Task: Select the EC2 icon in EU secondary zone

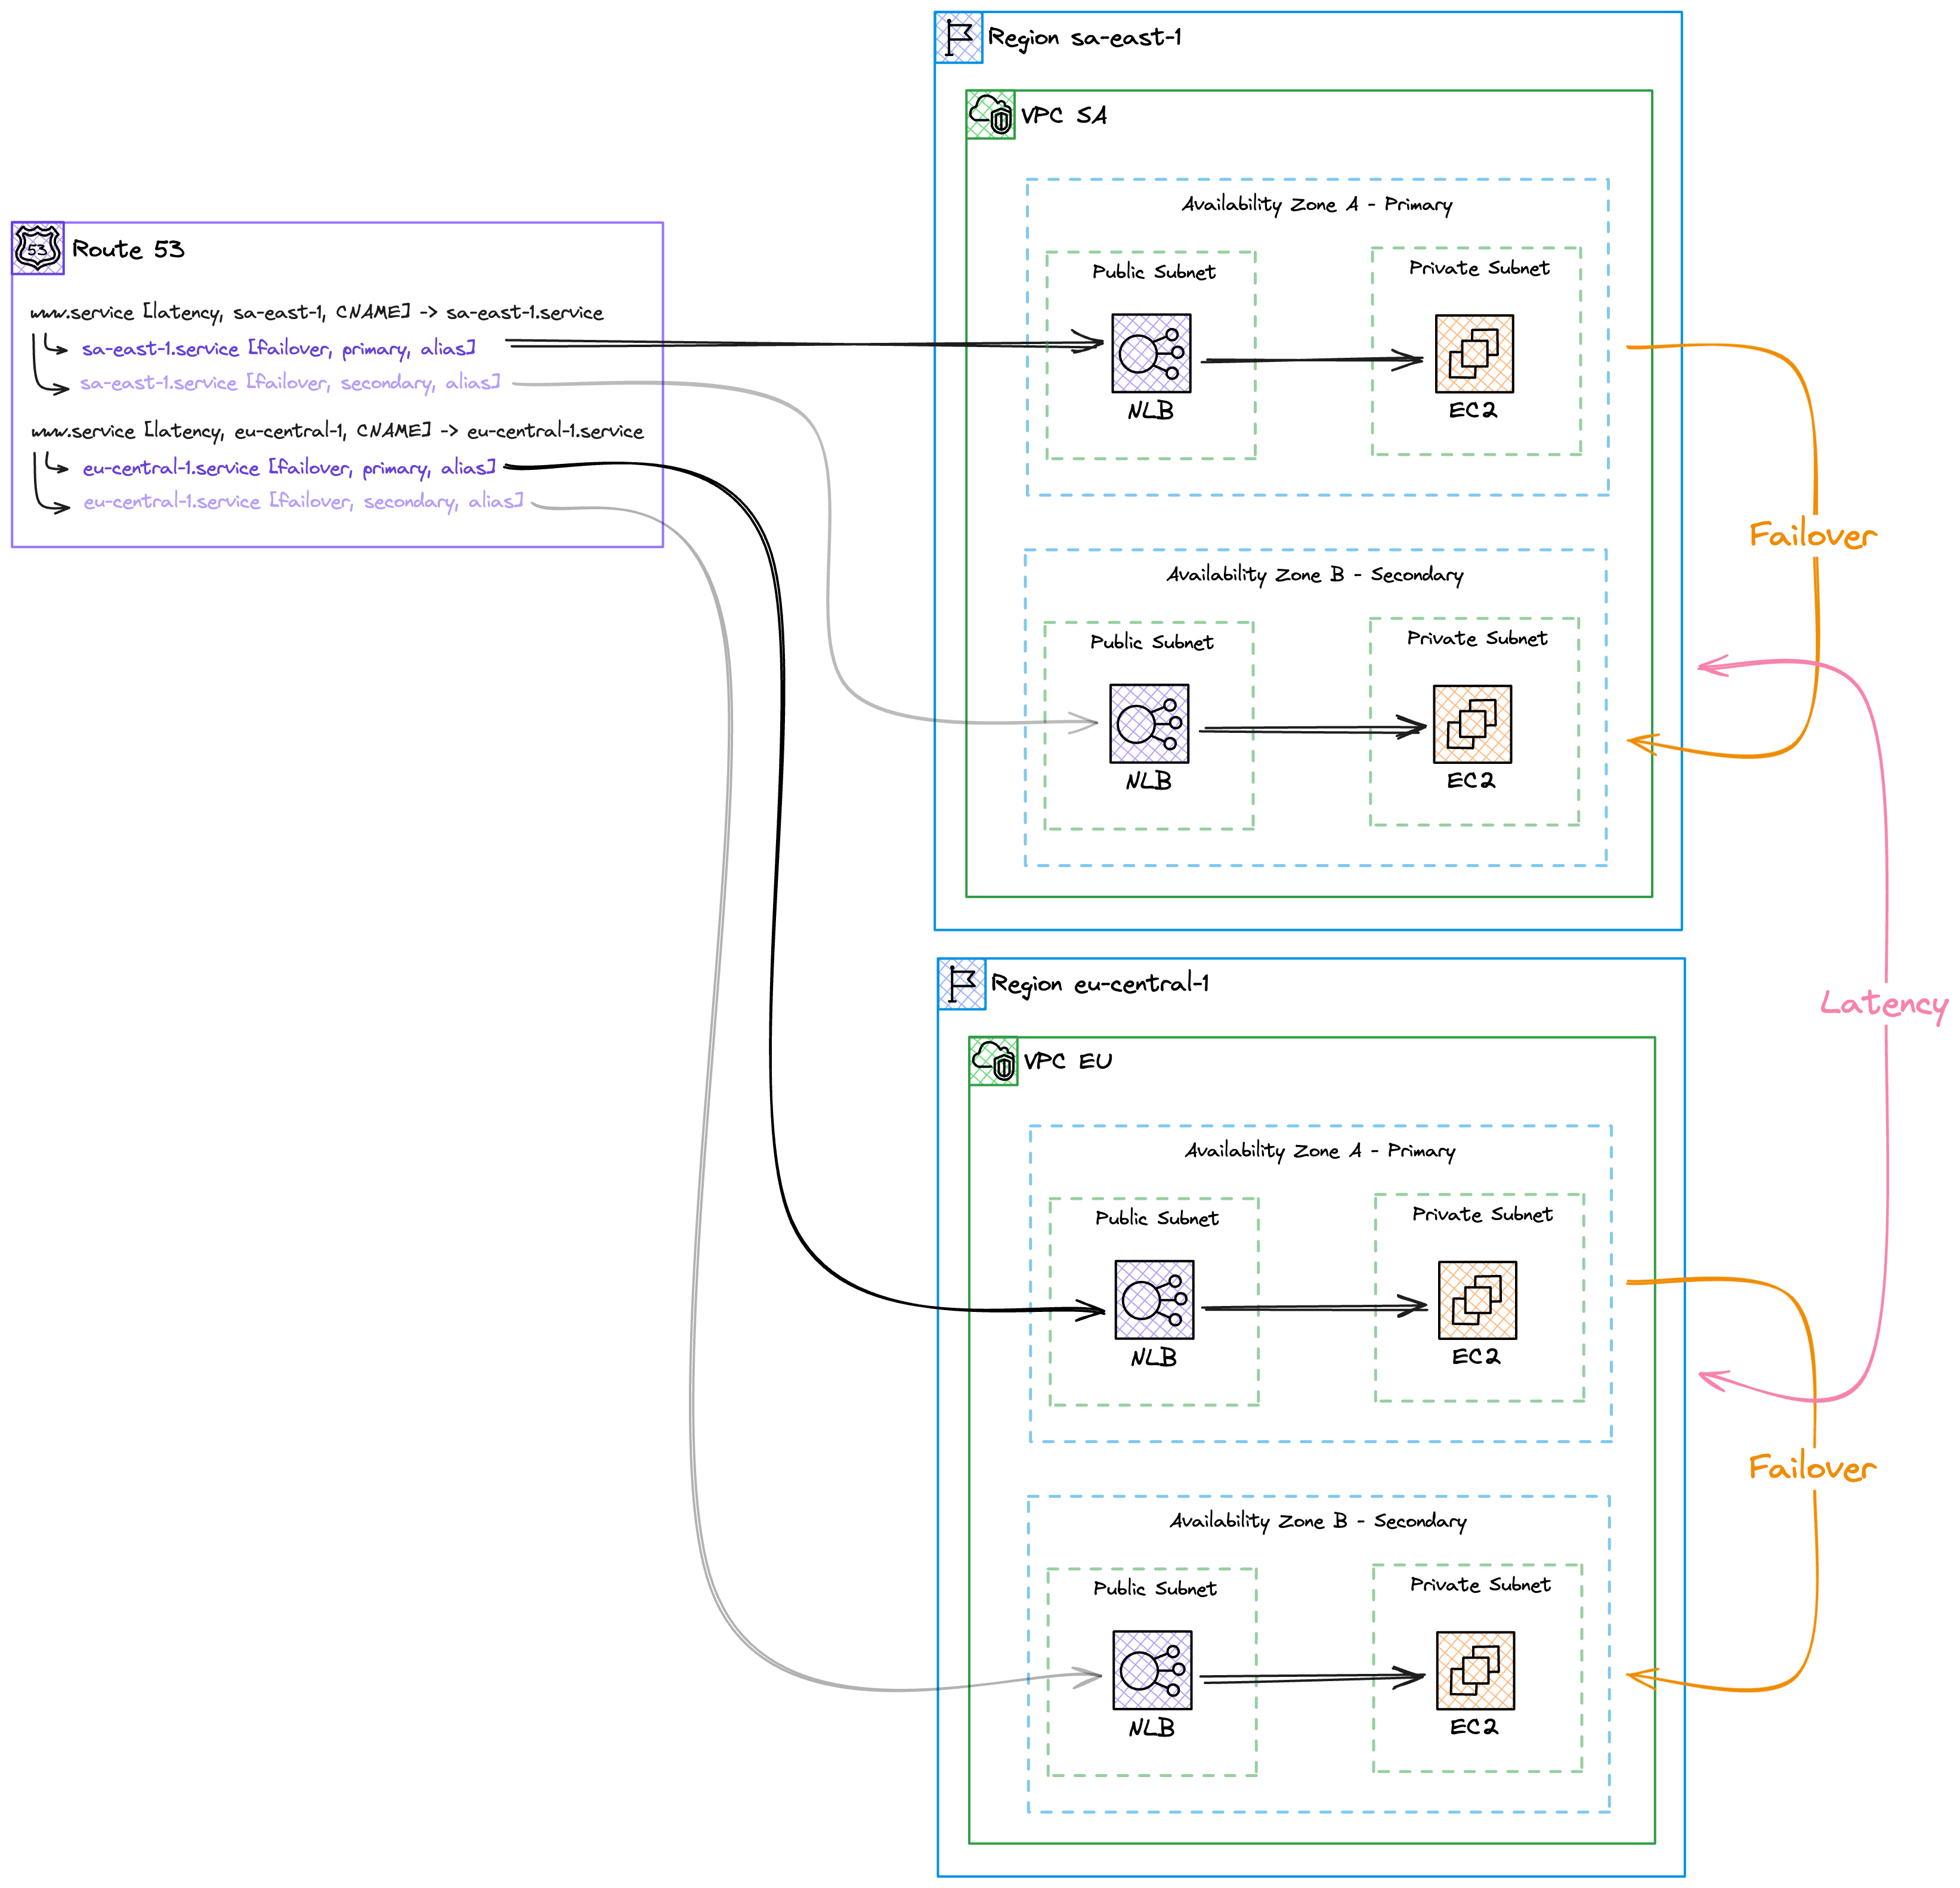Action: (x=1475, y=1670)
